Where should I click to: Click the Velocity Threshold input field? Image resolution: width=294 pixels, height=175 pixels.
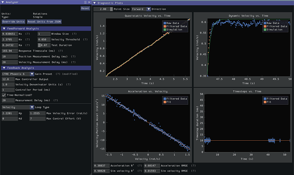click(44, 39)
